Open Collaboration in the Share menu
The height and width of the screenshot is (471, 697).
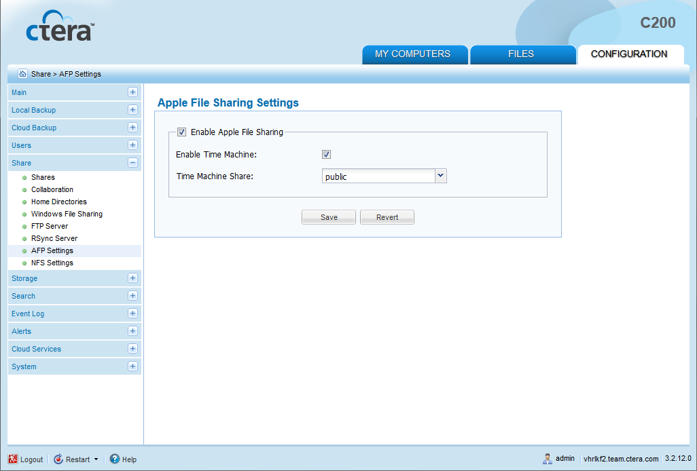pyautogui.click(x=52, y=189)
